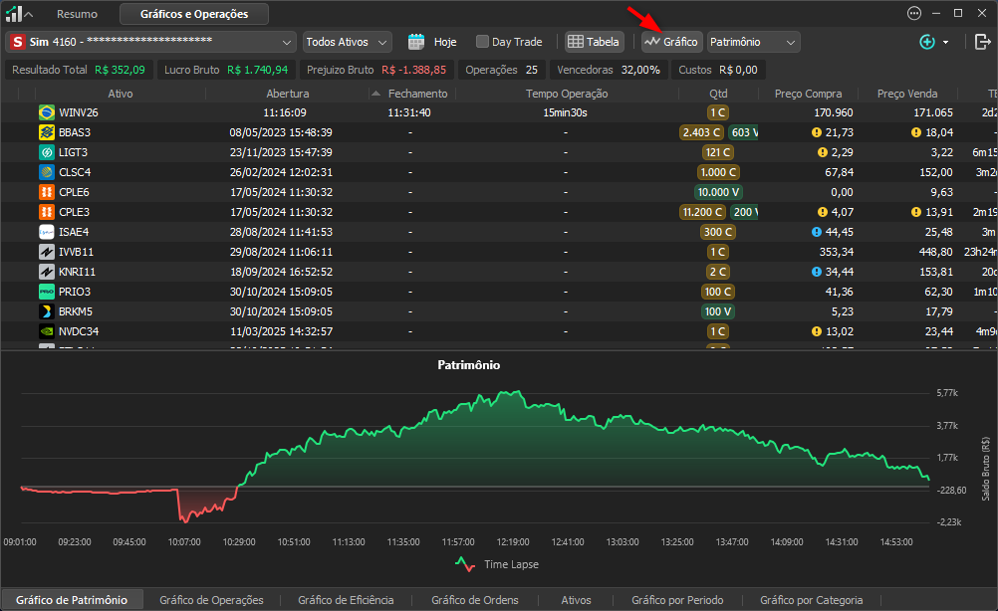Open the Patrimônio chart type dropdown
998x611 pixels.
pyautogui.click(x=754, y=42)
